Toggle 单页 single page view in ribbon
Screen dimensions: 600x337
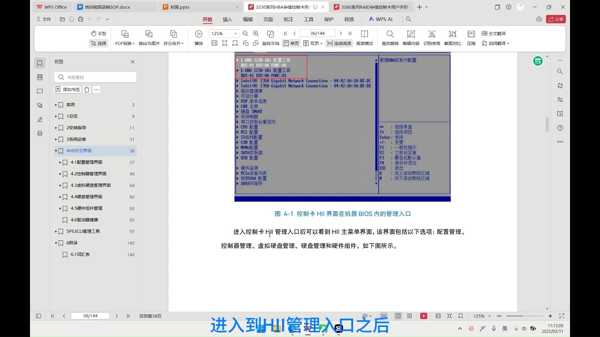[x=291, y=43]
